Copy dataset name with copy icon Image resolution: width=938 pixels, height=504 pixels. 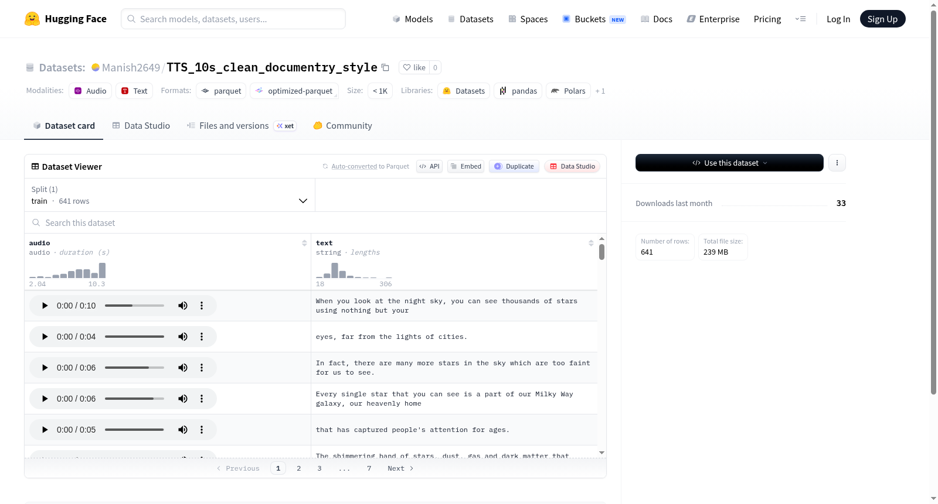click(385, 67)
